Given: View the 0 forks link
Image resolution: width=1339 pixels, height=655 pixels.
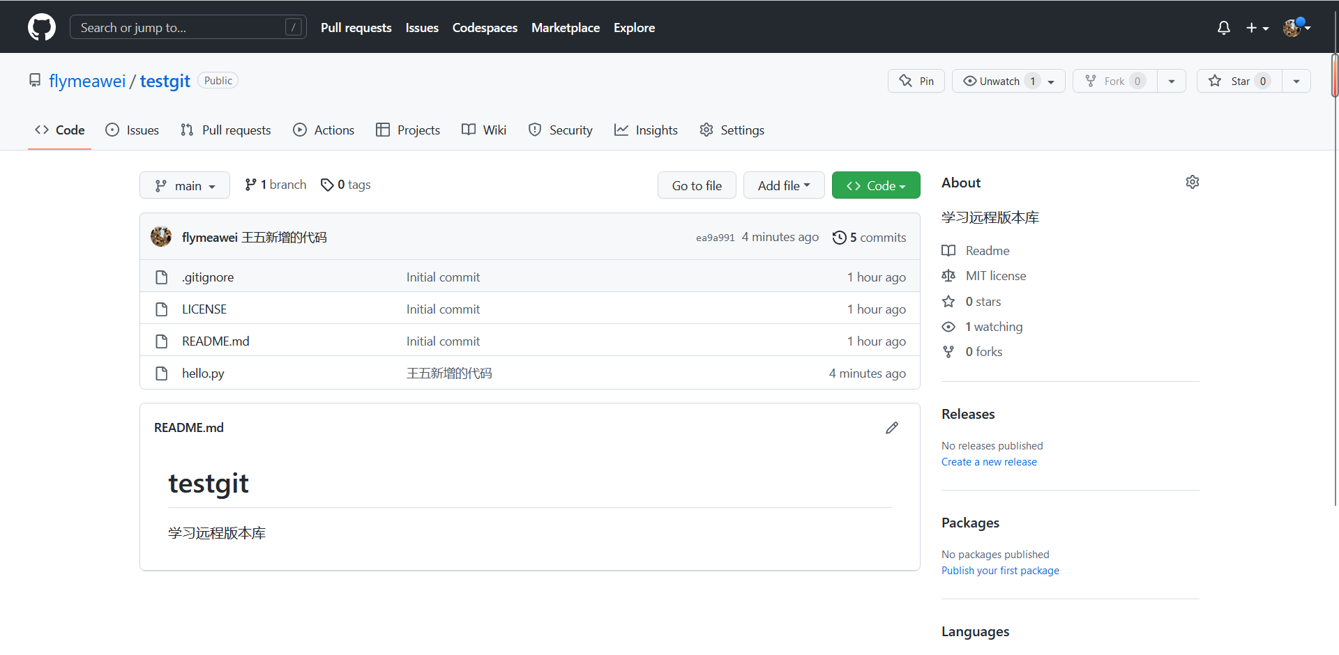Looking at the screenshot, I should 972,352.
